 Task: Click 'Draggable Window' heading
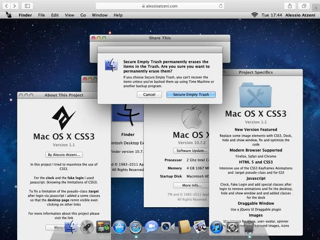pyautogui.click(x=256, y=203)
